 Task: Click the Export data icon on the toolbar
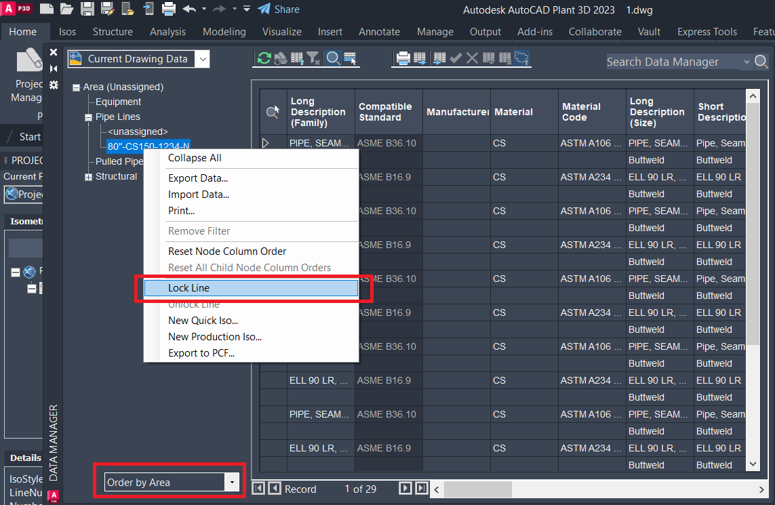(420, 59)
